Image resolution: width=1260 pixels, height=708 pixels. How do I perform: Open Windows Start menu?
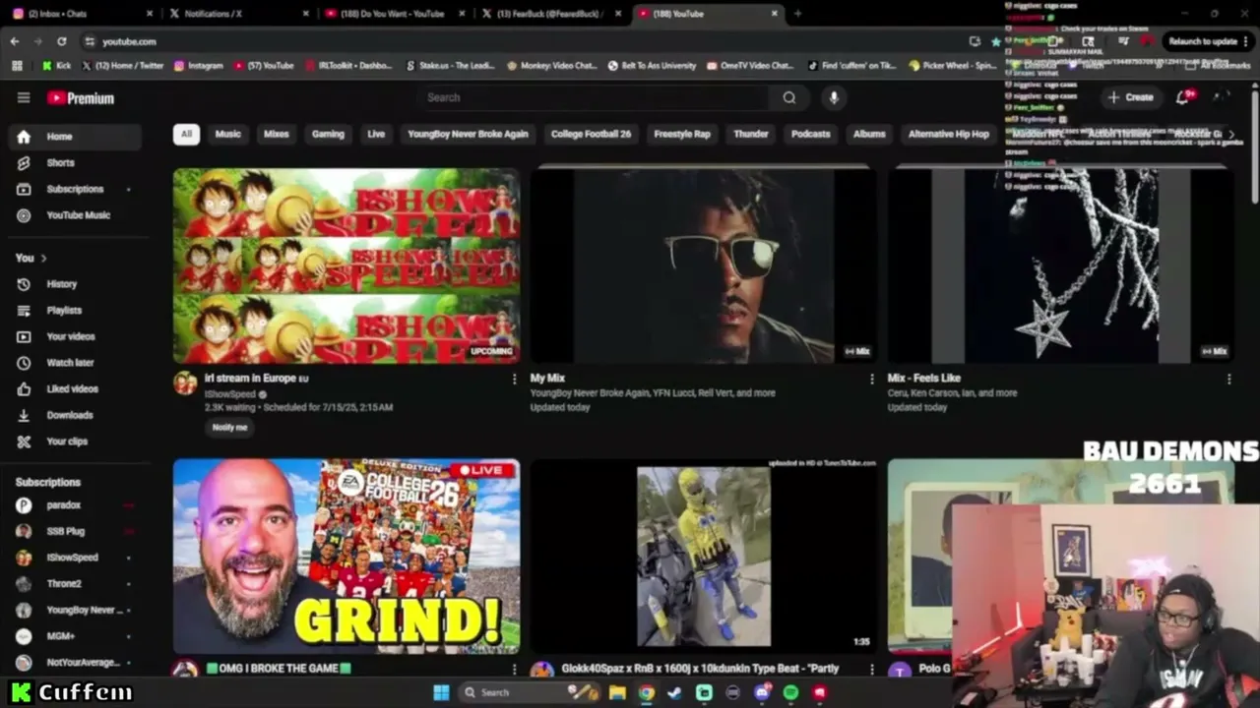point(441,692)
